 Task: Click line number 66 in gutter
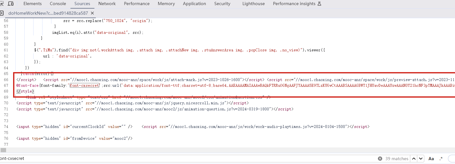[6, 79]
